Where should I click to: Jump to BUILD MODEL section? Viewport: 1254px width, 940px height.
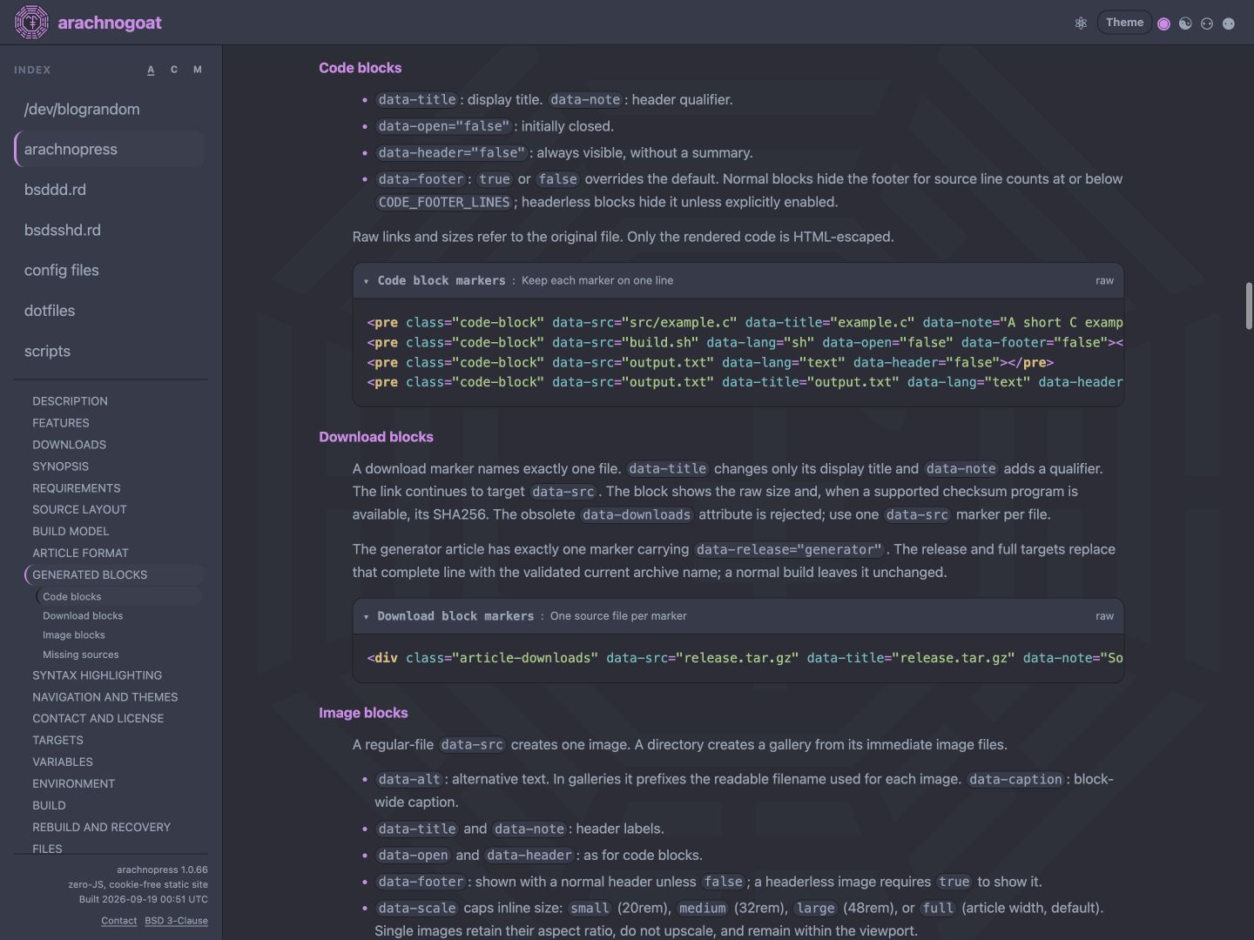[x=71, y=531]
